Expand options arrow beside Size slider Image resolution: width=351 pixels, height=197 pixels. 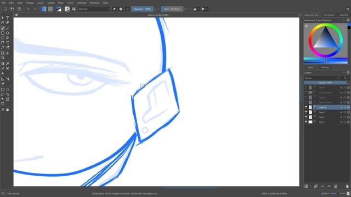tap(188, 9)
